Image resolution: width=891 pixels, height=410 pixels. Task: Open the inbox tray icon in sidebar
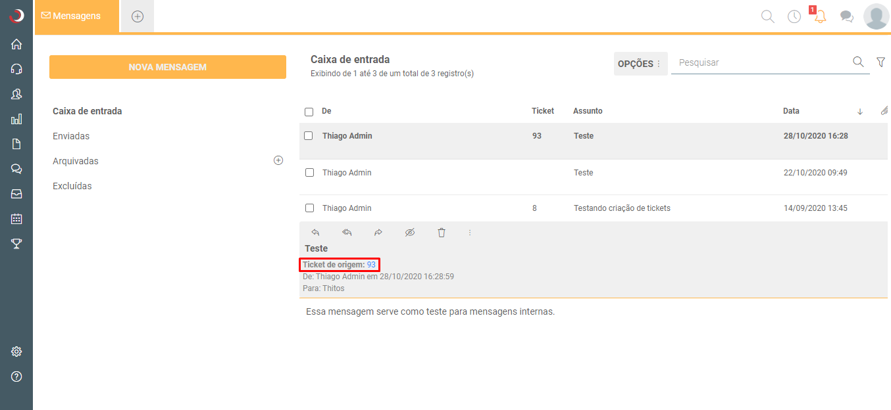point(16,194)
